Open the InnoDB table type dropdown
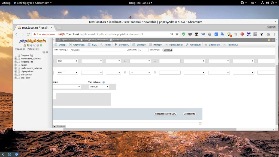This screenshot has height=157, width=279. tap(99, 87)
